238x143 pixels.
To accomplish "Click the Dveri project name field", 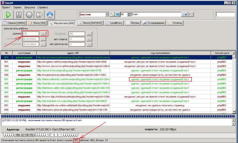I will pos(156,14).
